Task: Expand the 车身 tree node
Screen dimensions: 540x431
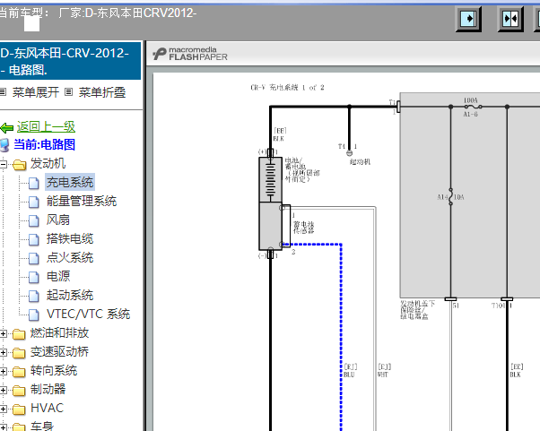Action: [x=3, y=427]
